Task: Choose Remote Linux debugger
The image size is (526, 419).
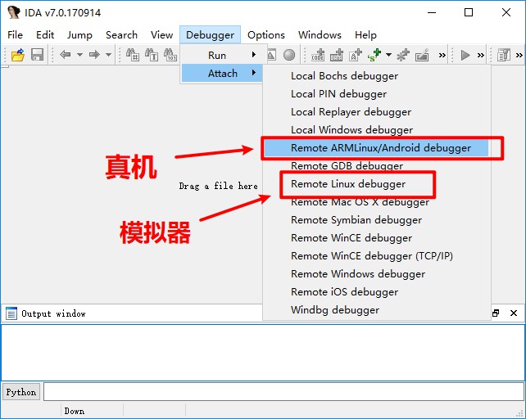Action: pyautogui.click(x=348, y=184)
